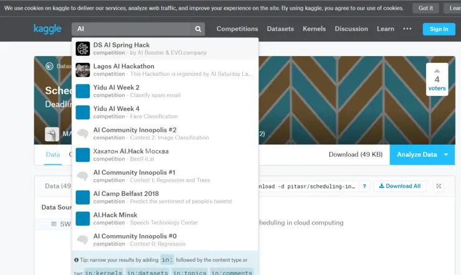Click Yidu AI Week 4 blue icon

(83, 113)
